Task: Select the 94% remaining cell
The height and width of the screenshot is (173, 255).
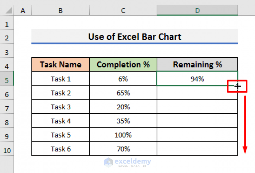Action: (197, 79)
